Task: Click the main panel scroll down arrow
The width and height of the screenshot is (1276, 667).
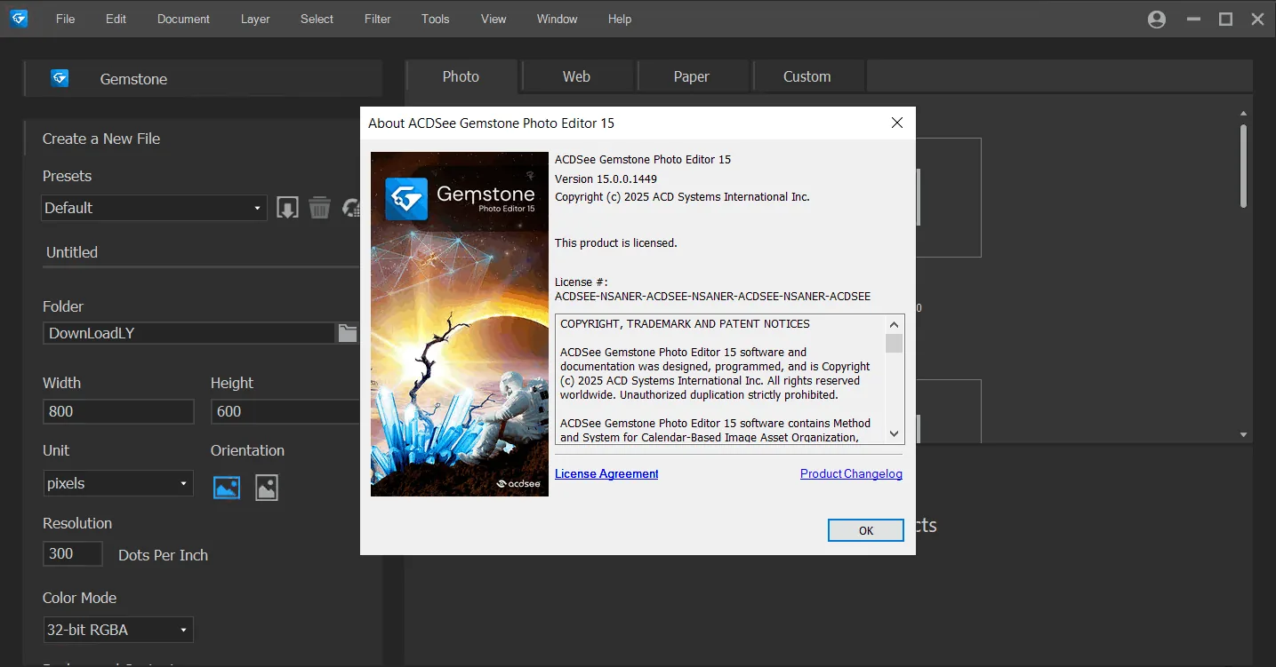Action: pyautogui.click(x=1243, y=435)
